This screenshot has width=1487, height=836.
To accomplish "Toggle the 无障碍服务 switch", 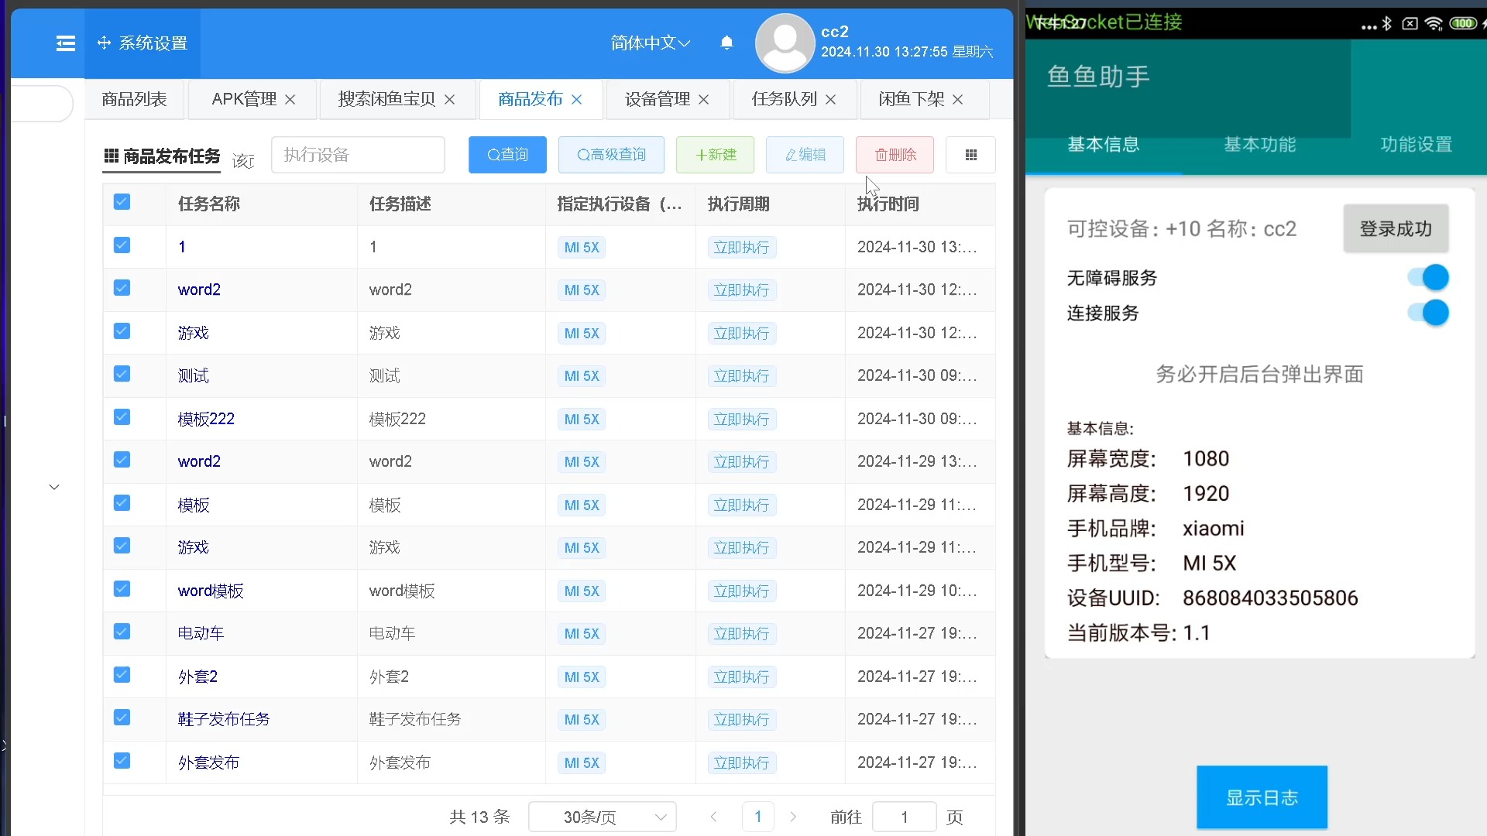I will coord(1428,277).
